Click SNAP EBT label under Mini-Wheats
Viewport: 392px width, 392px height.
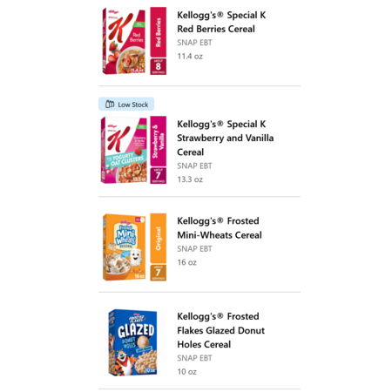pos(194,249)
